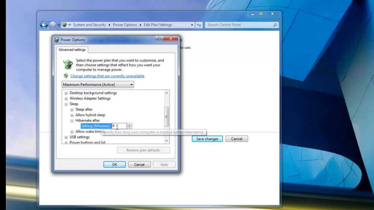Increase the hibernate minutes with the up stepper
Viewport: 374px width, 210px height.
[x=129, y=125]
